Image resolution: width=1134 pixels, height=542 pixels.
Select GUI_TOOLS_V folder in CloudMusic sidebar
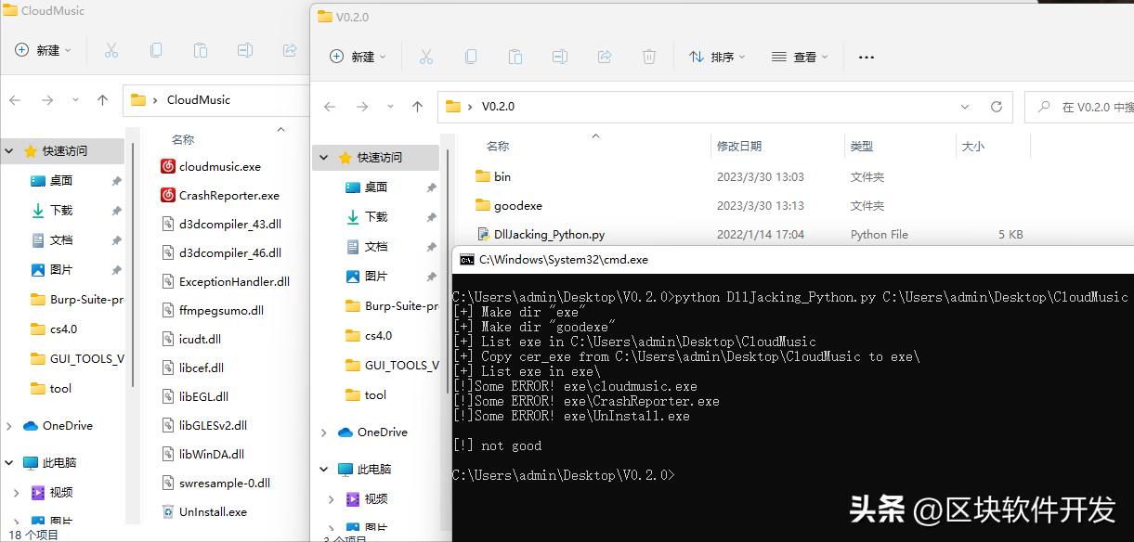[x=76, y=358]
